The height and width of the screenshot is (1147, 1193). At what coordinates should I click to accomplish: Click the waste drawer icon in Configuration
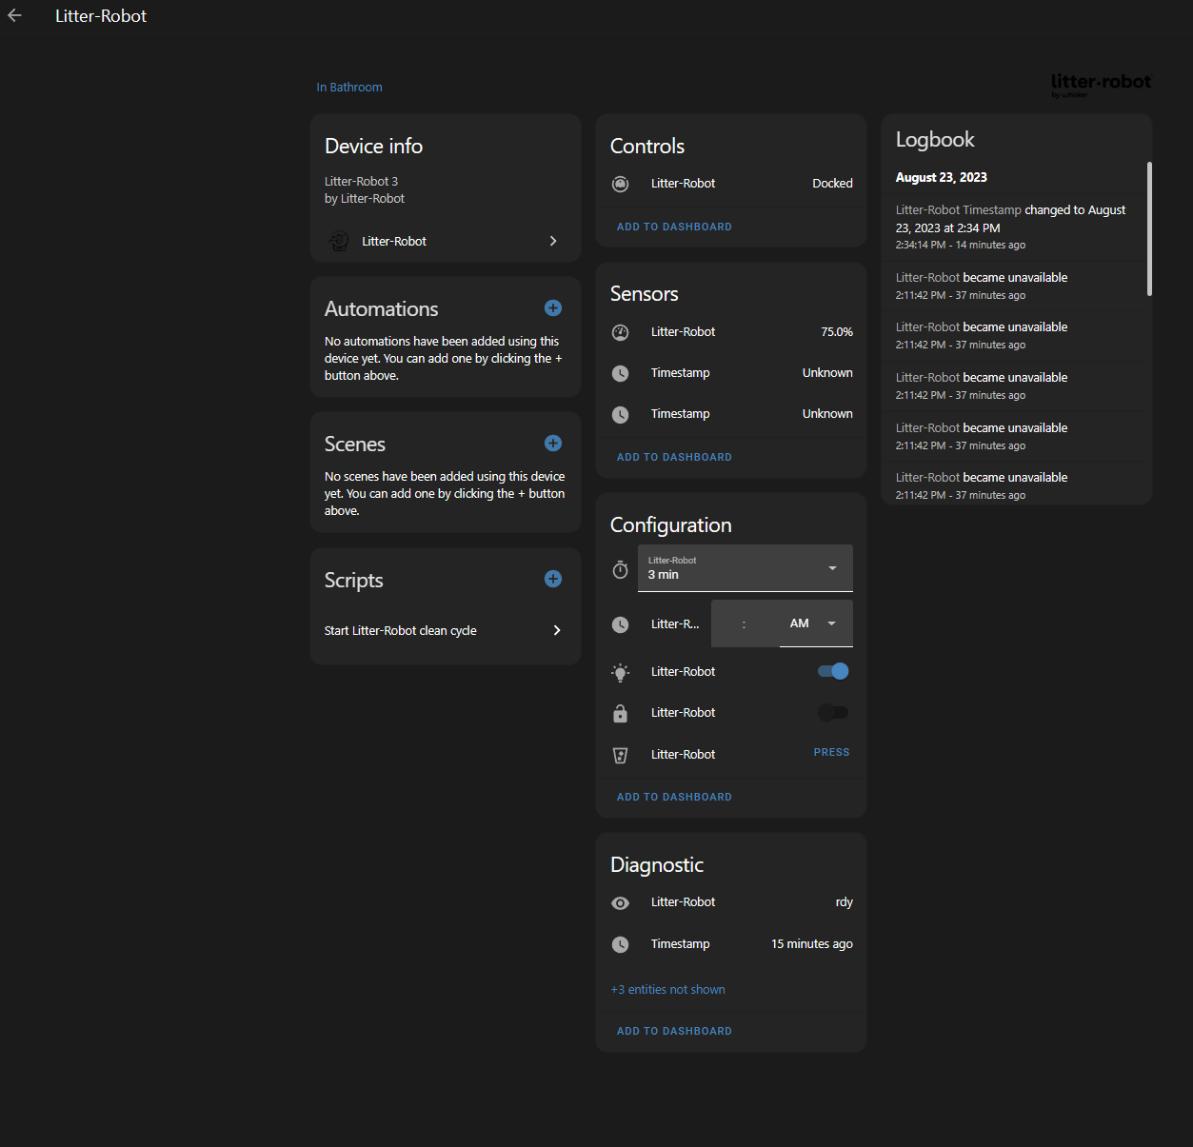620,755
